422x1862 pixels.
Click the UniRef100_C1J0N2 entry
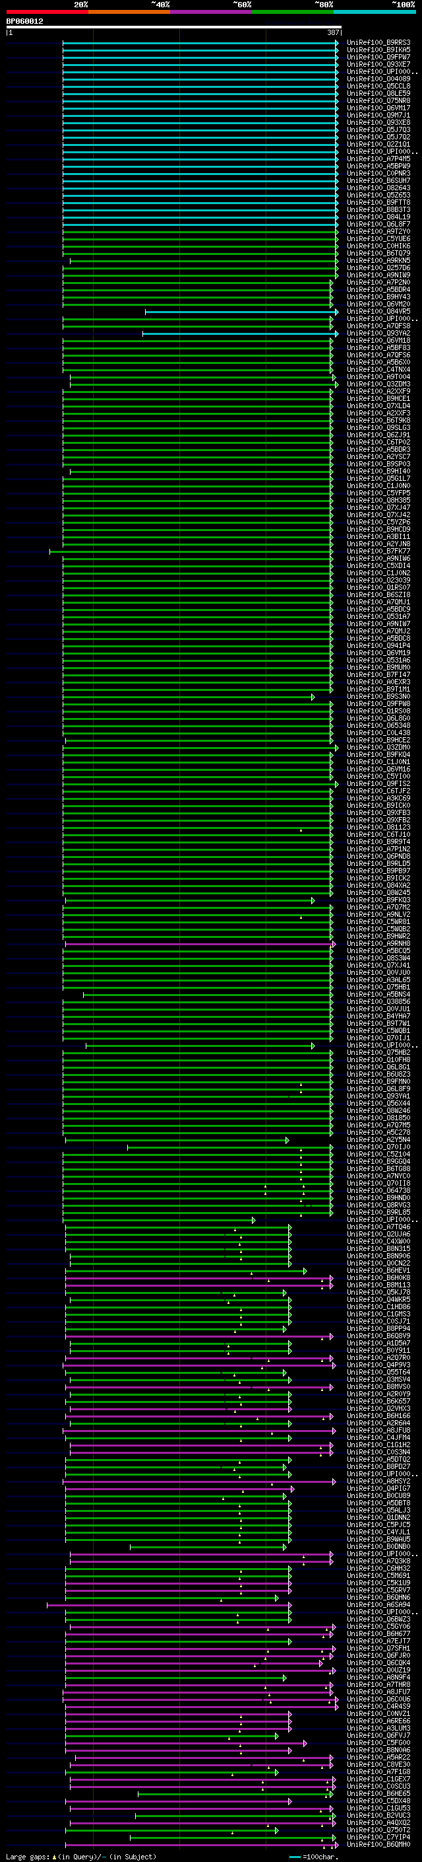pos(378,573)
